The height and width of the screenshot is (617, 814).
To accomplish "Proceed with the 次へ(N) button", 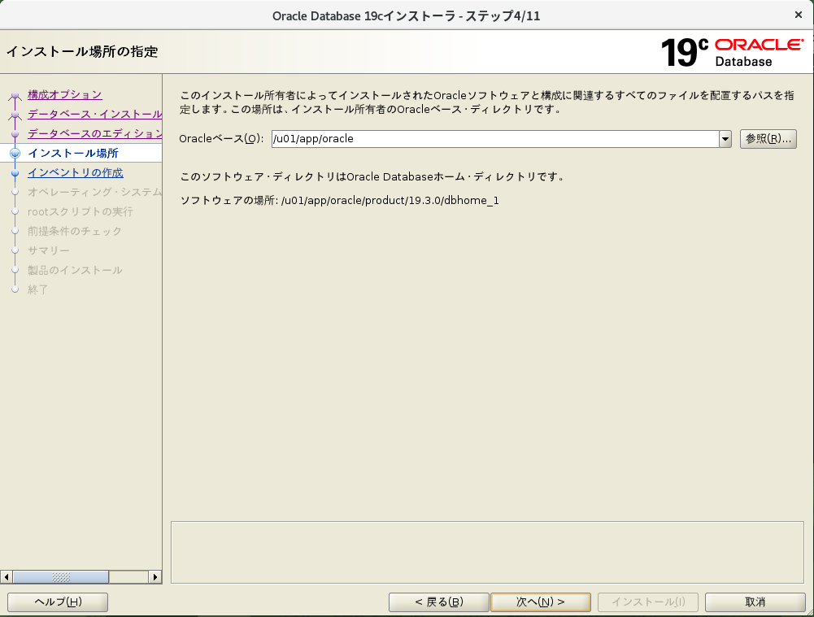I will (541, 602).
